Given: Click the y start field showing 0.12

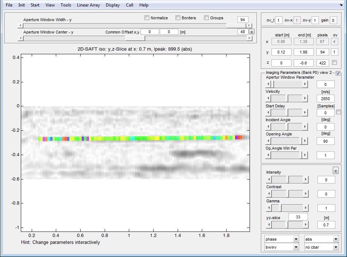Looking at the screenshot, I should point(281,52).
